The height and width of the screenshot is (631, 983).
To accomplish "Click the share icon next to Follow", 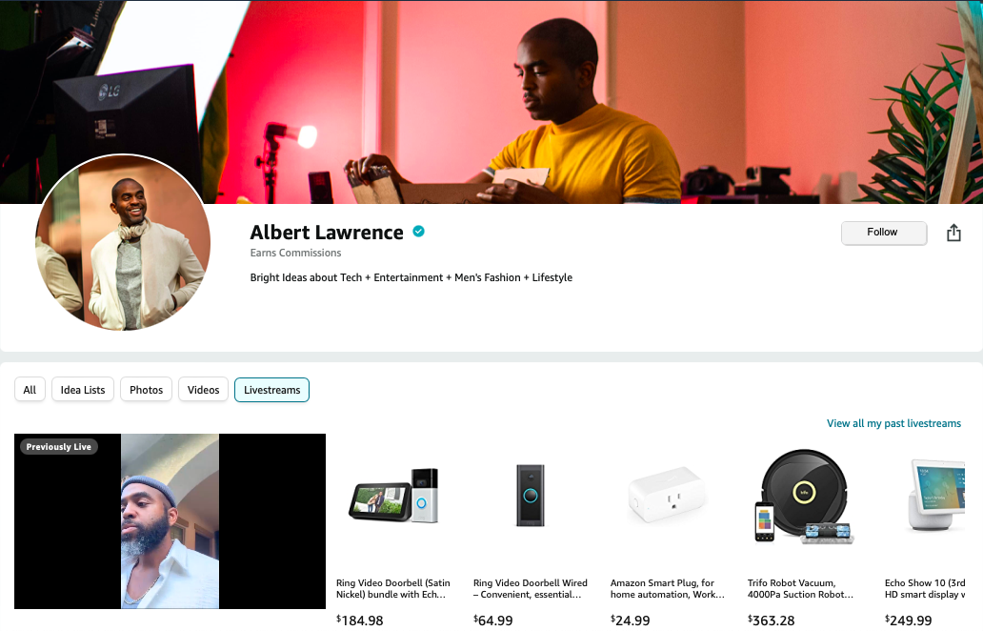I will pos(953,233).
